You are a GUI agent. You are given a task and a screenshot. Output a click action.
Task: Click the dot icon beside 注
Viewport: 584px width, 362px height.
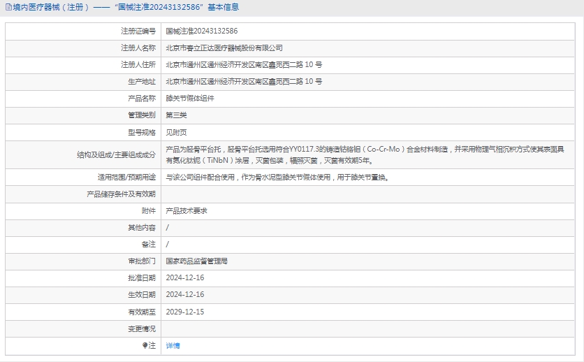point(145,345)
